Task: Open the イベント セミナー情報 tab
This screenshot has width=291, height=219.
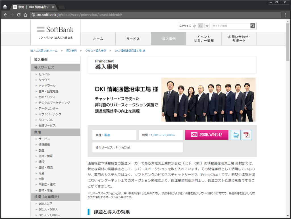Action: pos(204,39)
